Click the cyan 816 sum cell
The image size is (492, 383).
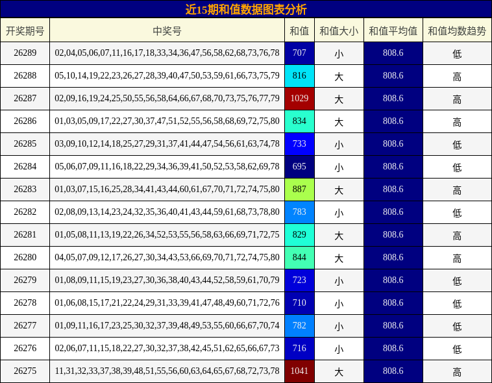coord(299,76)
